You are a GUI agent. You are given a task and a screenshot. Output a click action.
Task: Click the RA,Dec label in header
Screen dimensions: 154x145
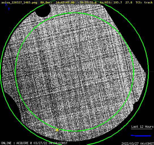(x=46, y=3)
